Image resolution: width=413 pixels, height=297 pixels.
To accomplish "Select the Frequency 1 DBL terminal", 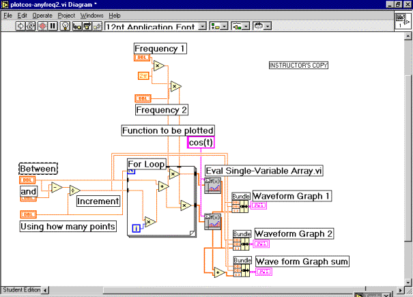I will 142,57.
